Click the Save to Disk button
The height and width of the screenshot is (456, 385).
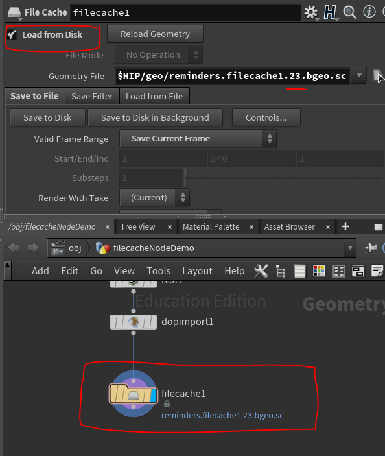47,117
